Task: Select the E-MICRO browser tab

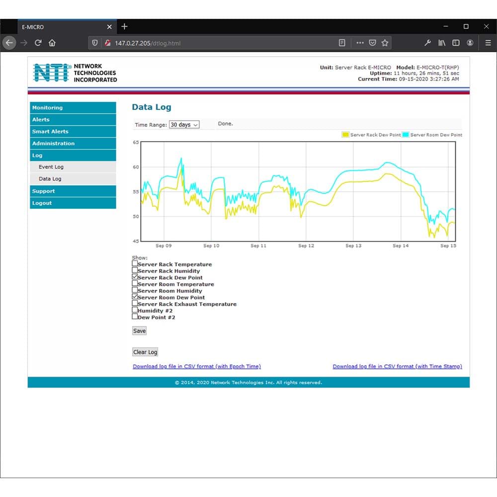Action: [67, 27]
